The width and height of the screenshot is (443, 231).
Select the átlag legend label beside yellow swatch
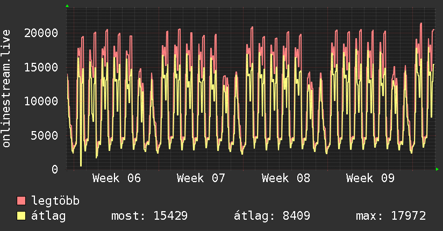[49, 216]
